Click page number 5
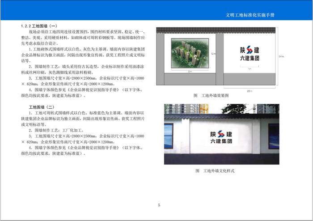This screenshot has height=221, width=313. [x=159, y=205]
